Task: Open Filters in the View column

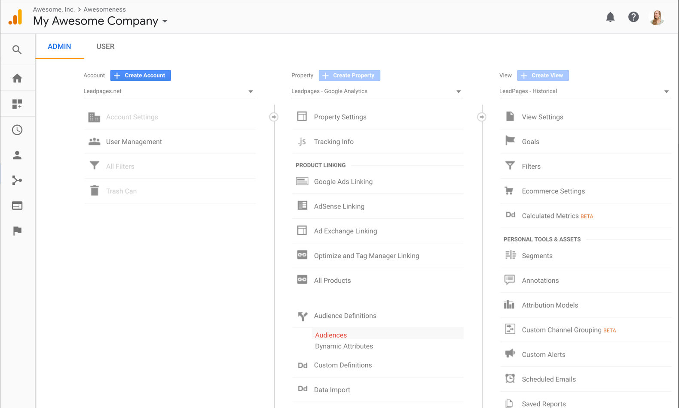Action: pyautogui.click(x=531, y=166)
